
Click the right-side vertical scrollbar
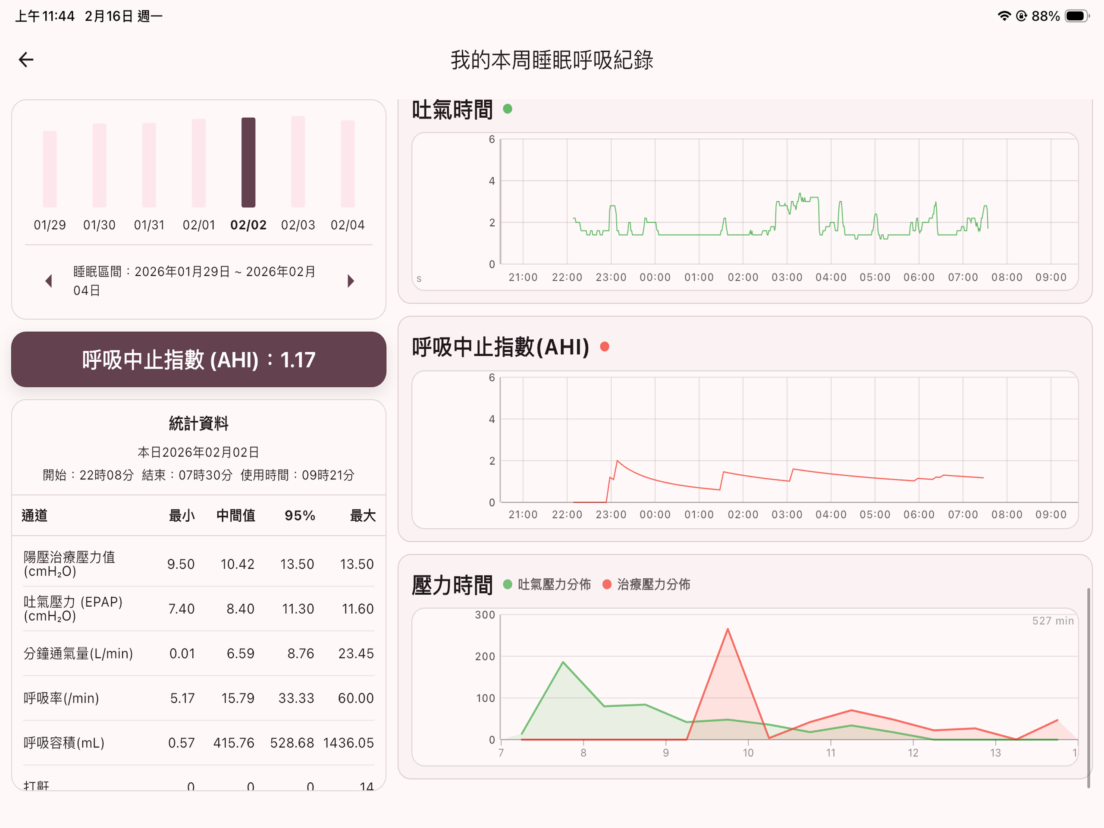coord(1088,688)
